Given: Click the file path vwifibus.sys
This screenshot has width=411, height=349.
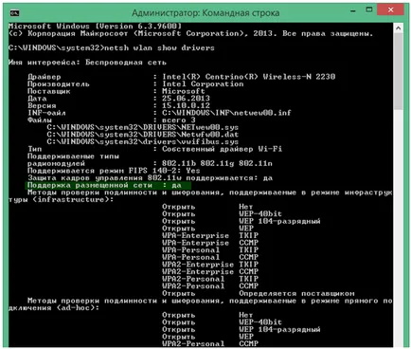Looking at the screenshot, I should tap(143, 142).
